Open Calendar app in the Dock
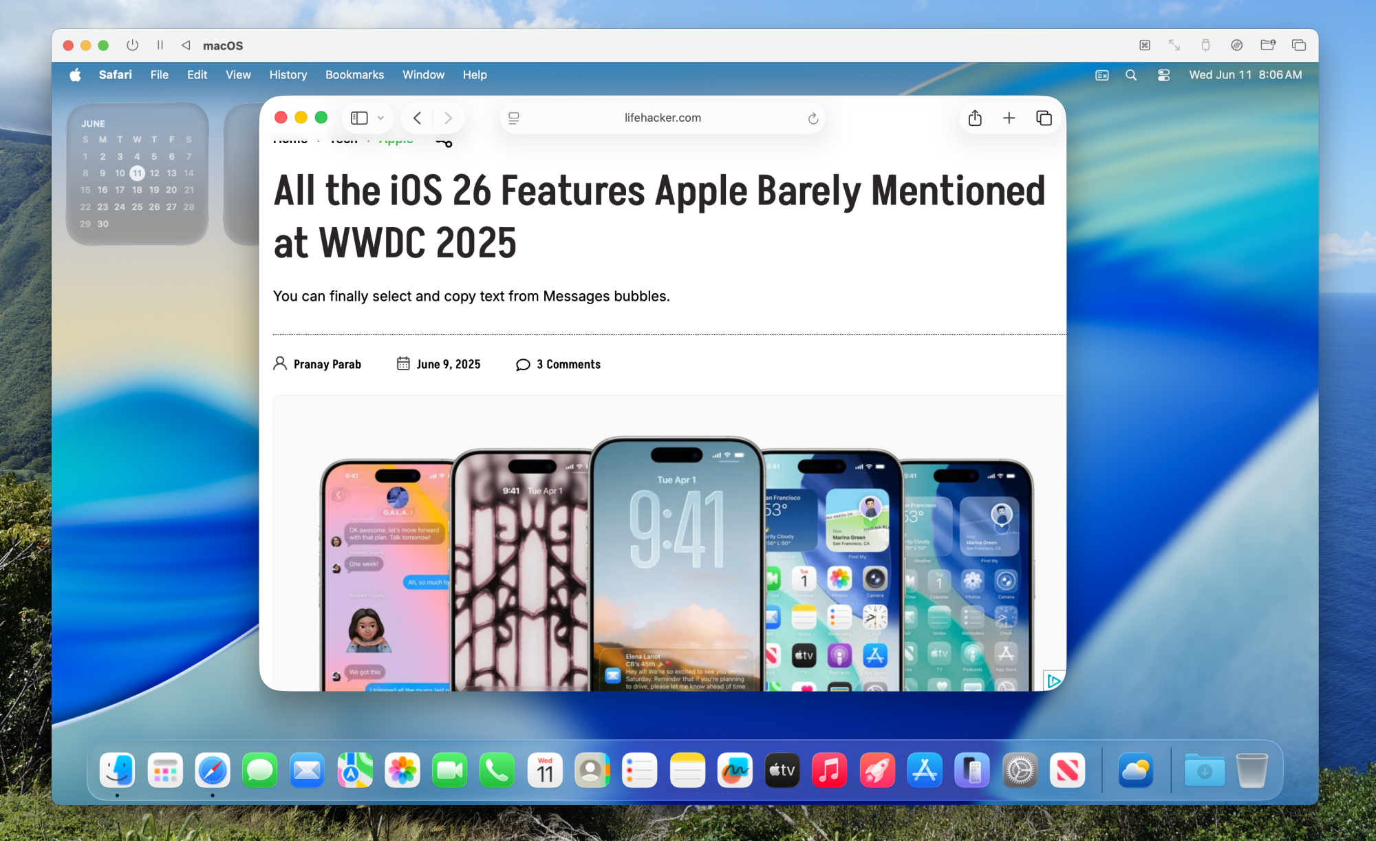The height and width of the screenshot is (841, 1376). [x=545, y=770]
